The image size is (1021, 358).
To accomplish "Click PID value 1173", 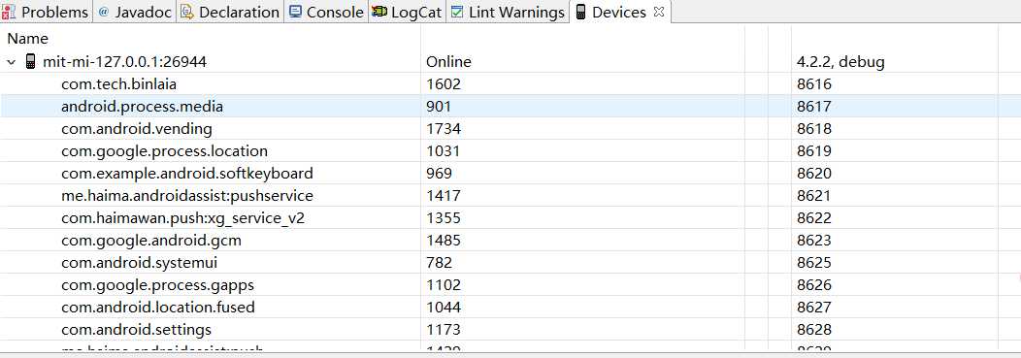I will (x=444, y=329).
